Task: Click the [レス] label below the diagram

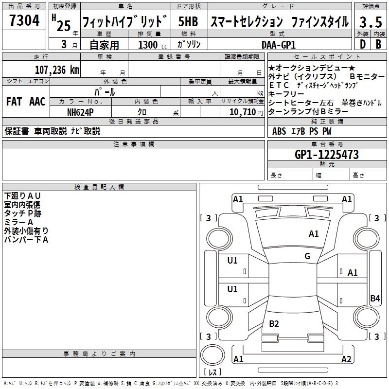Action: 212,372
